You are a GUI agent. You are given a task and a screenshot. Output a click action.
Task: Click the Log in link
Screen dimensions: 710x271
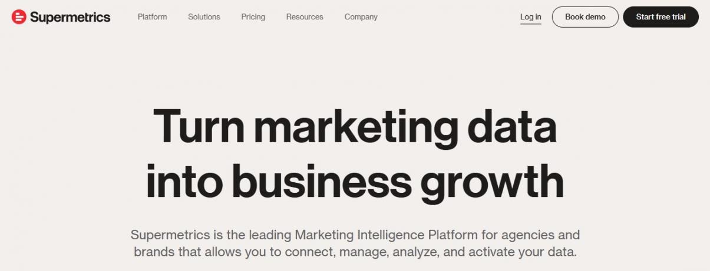(x=530, y=17)
